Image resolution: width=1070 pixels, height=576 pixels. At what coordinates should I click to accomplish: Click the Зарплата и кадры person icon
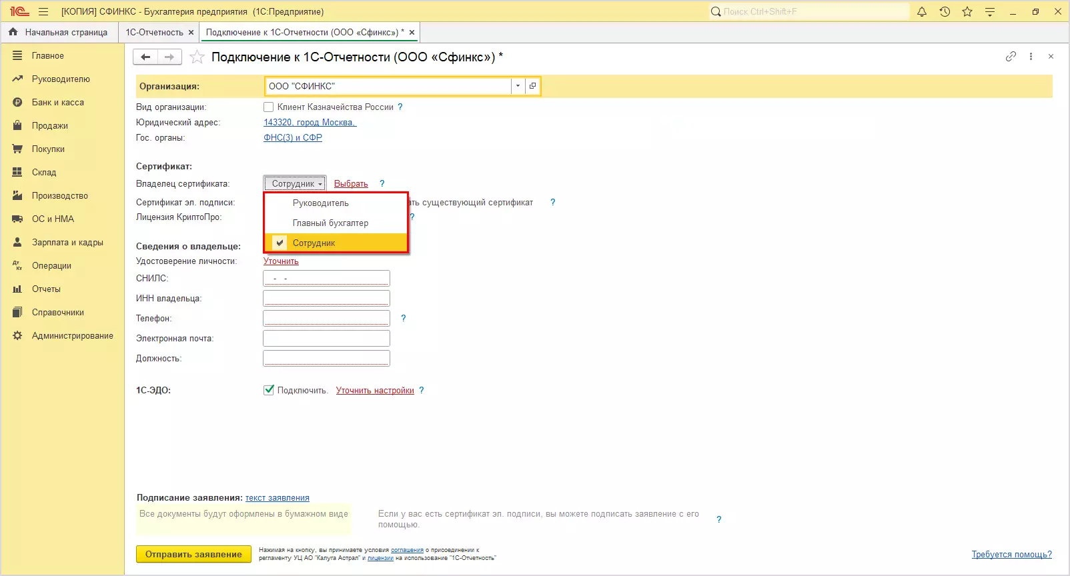[x=17, y=242]
